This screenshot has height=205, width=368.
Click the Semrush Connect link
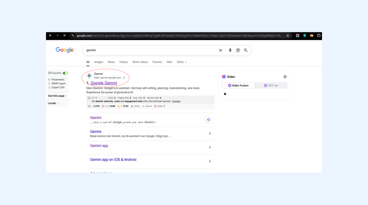click(x=176, y=101)
